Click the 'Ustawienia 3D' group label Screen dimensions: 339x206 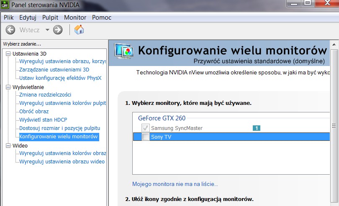click(x=29, y=53)
